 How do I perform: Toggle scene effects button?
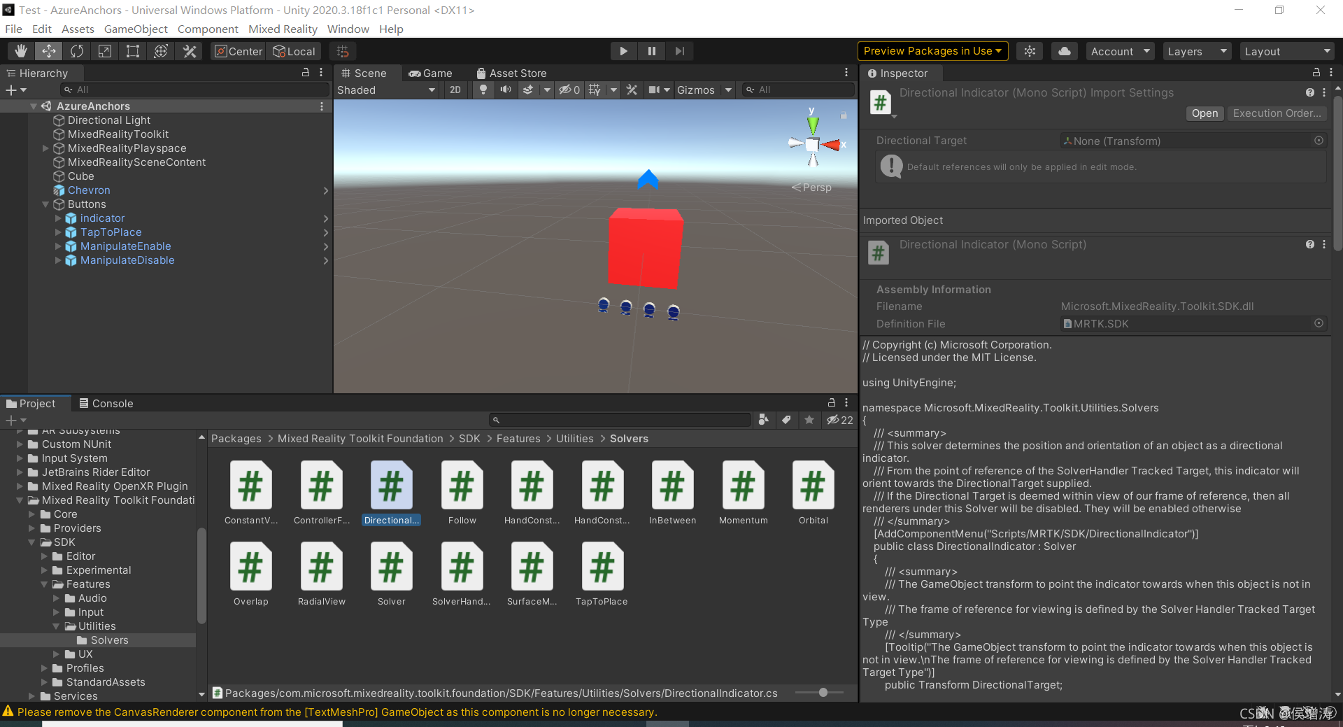pos(529,90)
